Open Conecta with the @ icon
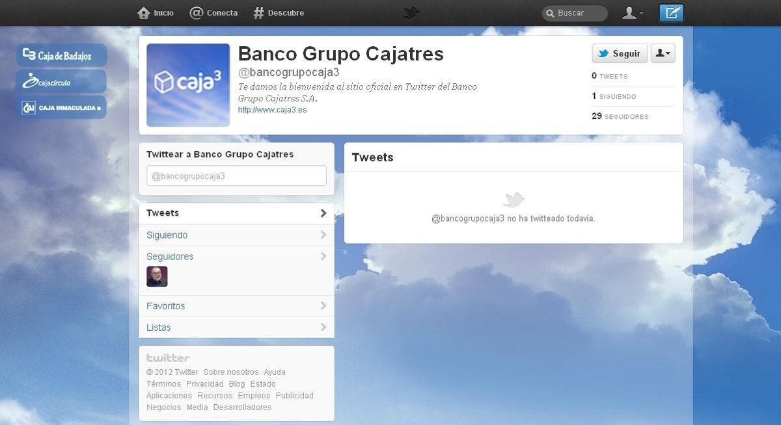The image size is (781, 425). 197,13
